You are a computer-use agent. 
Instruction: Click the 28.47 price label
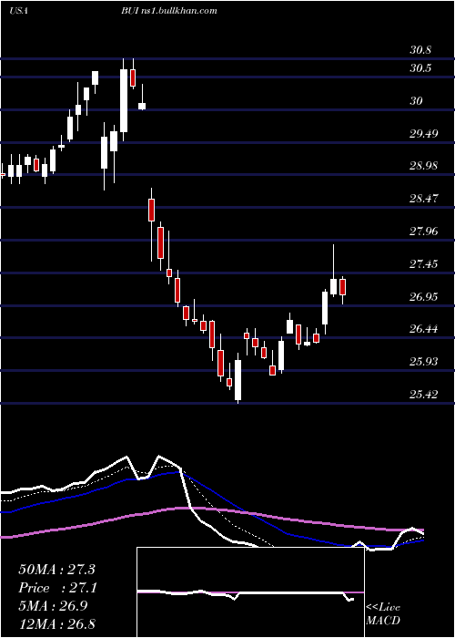[423, 199]
